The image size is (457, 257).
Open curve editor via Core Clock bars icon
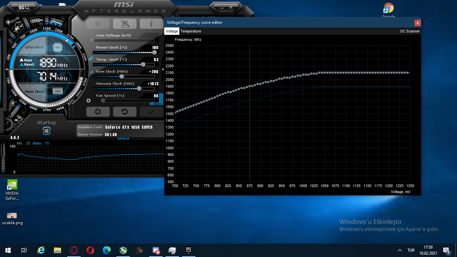tap(92, 72)
